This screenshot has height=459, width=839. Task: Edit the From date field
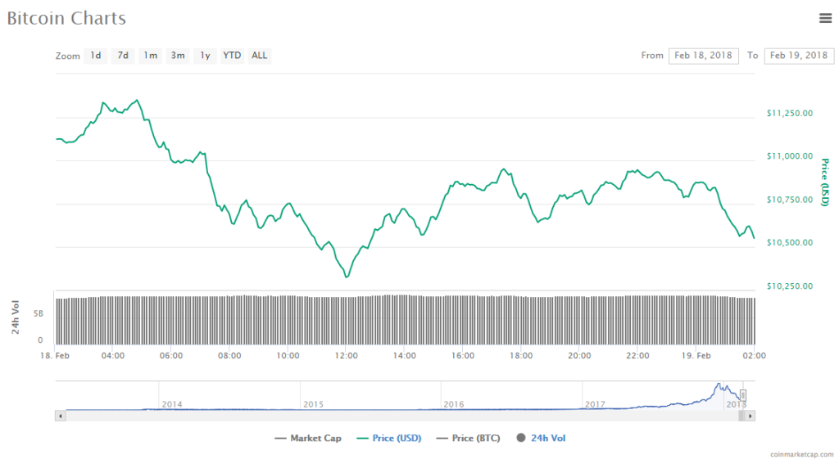click(x=704, y=56)
